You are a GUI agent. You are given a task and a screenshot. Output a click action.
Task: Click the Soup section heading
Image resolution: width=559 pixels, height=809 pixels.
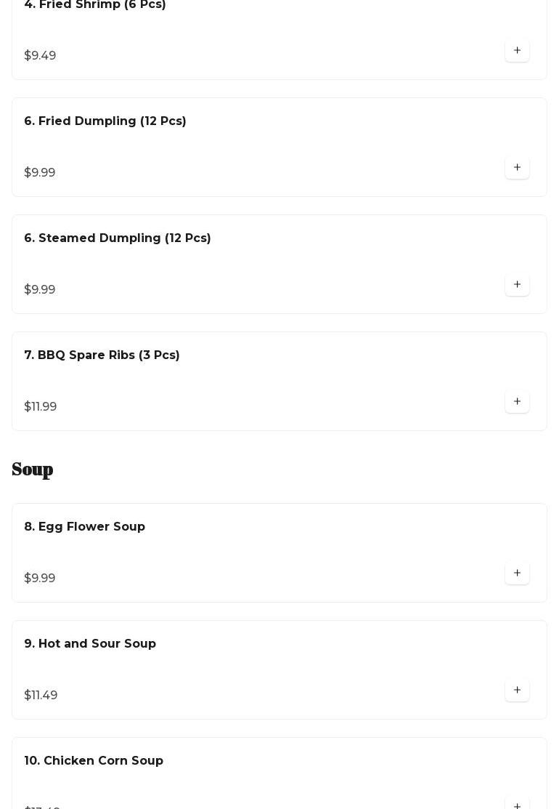tap(33, 470)
